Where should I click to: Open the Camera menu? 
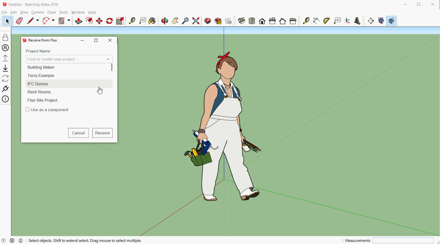(x=38, y=12)
